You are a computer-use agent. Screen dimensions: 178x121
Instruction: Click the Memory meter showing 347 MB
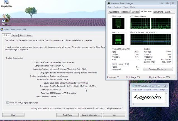(118, 39)
